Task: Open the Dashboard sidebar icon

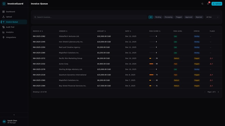Action: pos(3,12)
